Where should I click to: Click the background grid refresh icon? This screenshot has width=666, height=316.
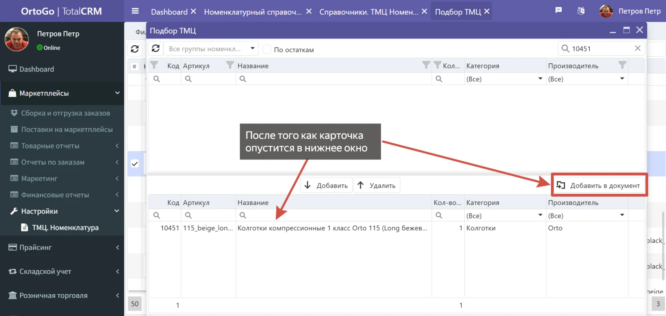[135, 49]
